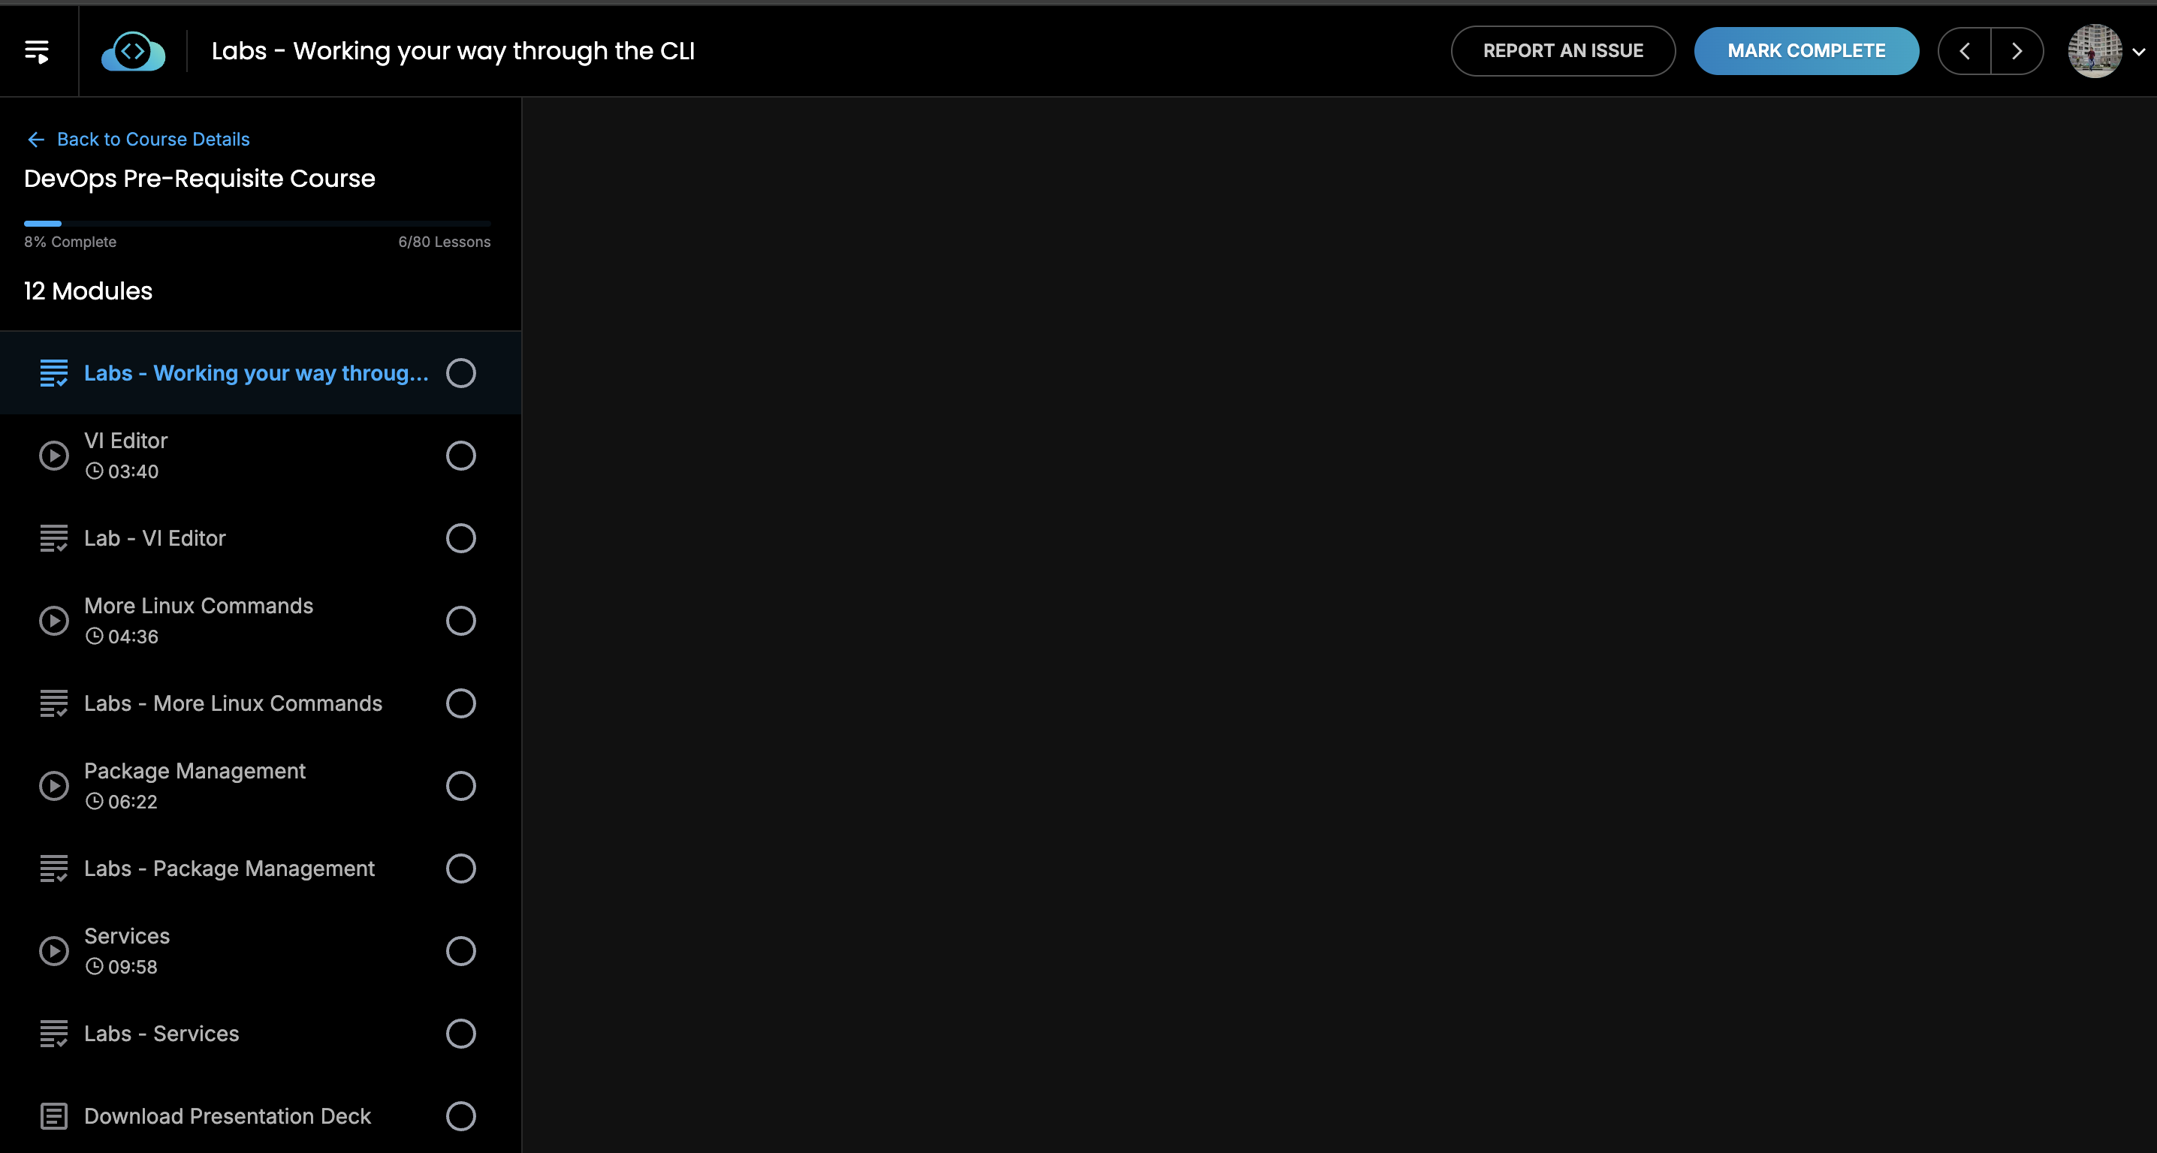
Task: Click the KodeKloud cloud logo
Action: [x=133, y=51]
